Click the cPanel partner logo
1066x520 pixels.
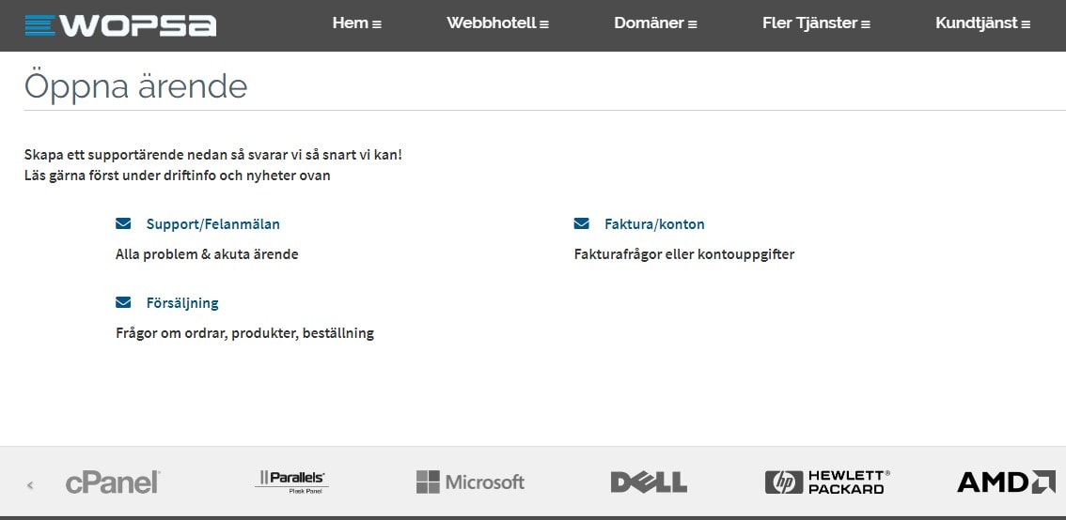(x=113, y=482)
